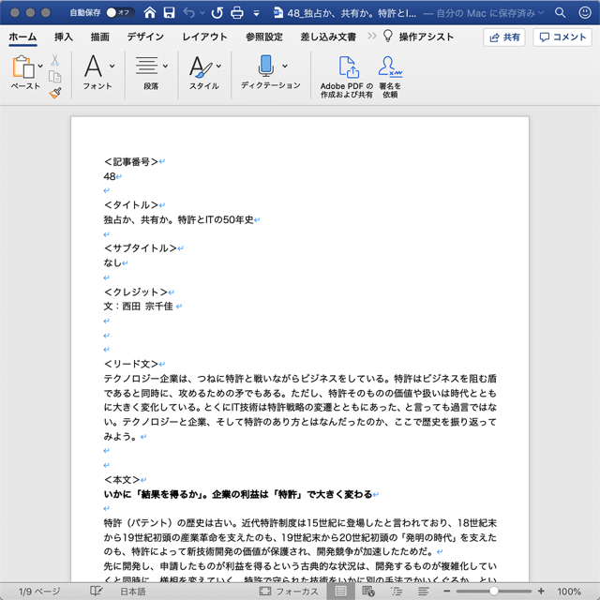Image resolution: width=600 pixels, height=600 pixels.
Task: Open the Insert tab
Action: pyautogui.click(x=64, y=37)
